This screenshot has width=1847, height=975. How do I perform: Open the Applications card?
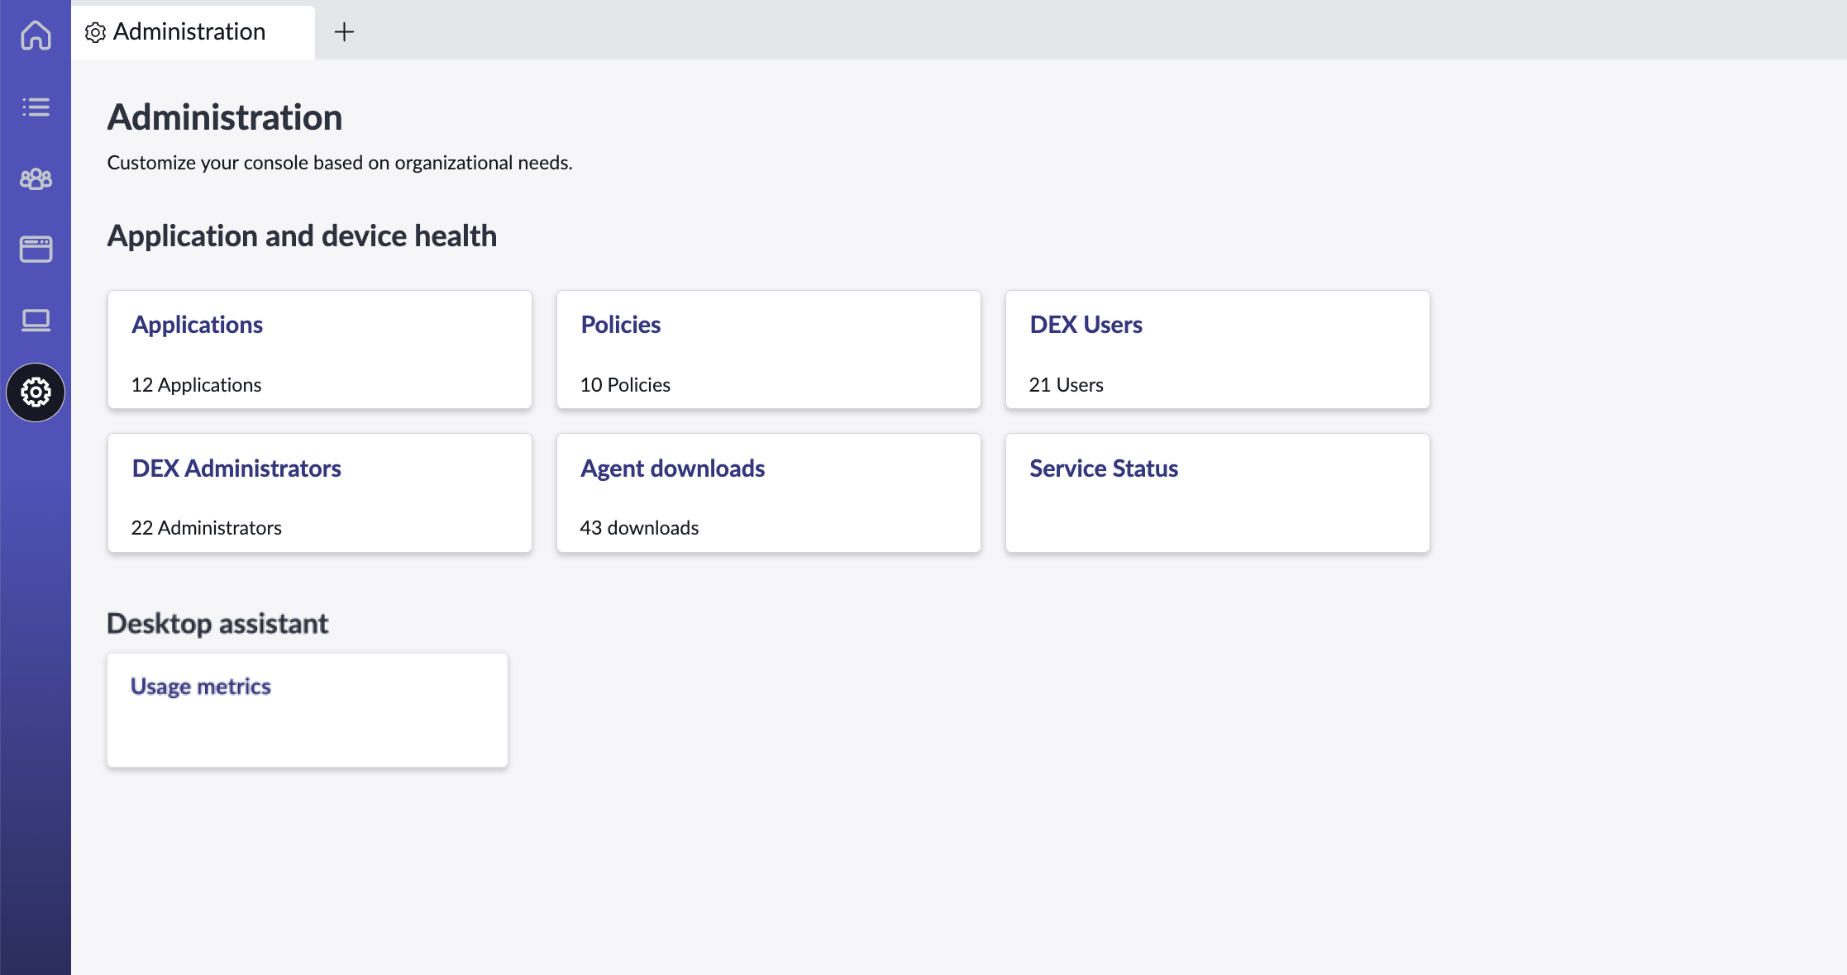[x=320, y=350]
